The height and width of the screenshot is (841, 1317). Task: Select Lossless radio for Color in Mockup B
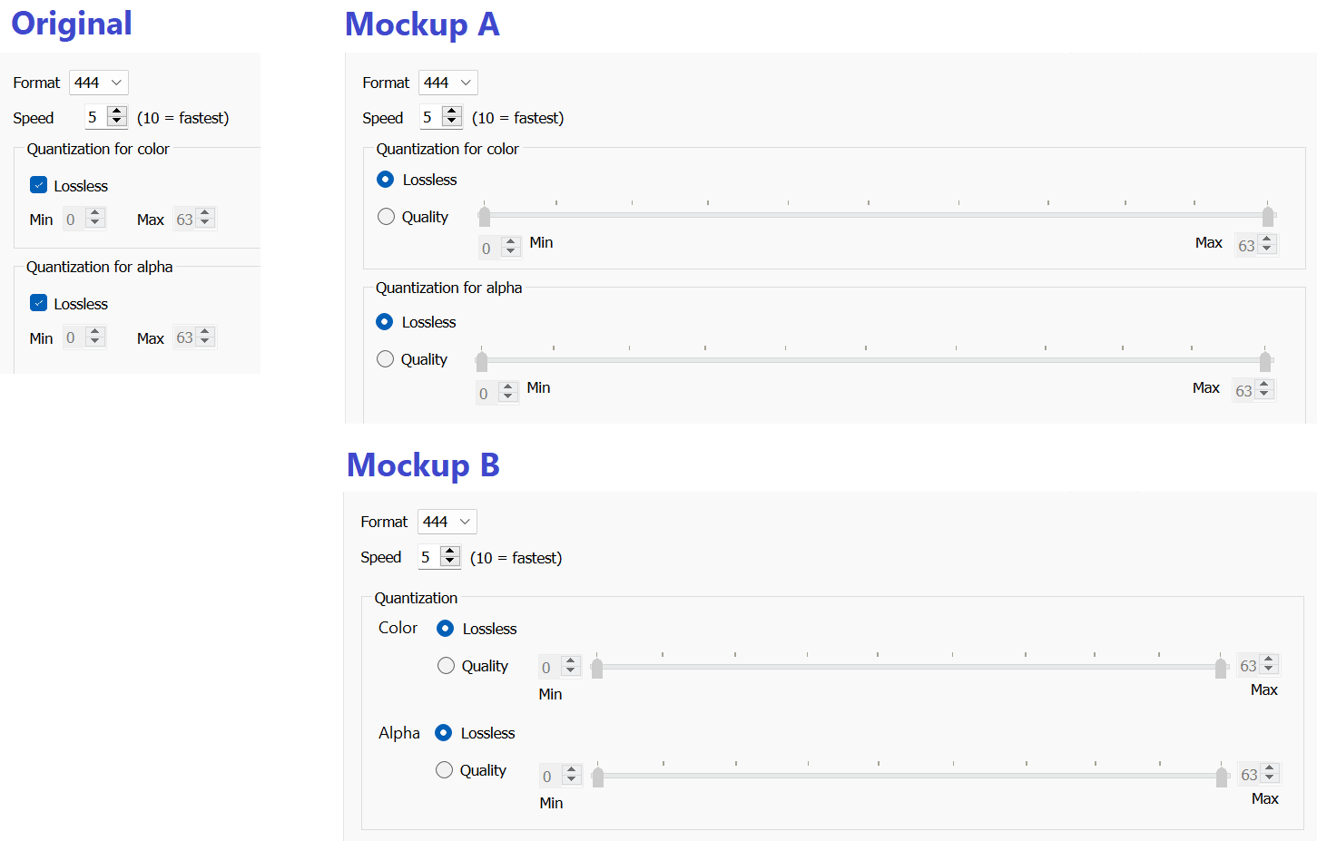446,629
